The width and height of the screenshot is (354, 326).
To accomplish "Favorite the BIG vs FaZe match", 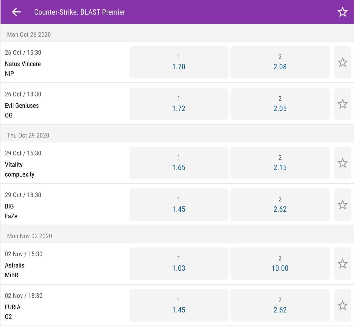I will [x=343, y=205].
